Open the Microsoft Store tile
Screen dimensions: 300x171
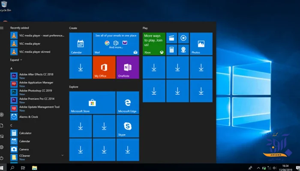[x=92, y=103]
